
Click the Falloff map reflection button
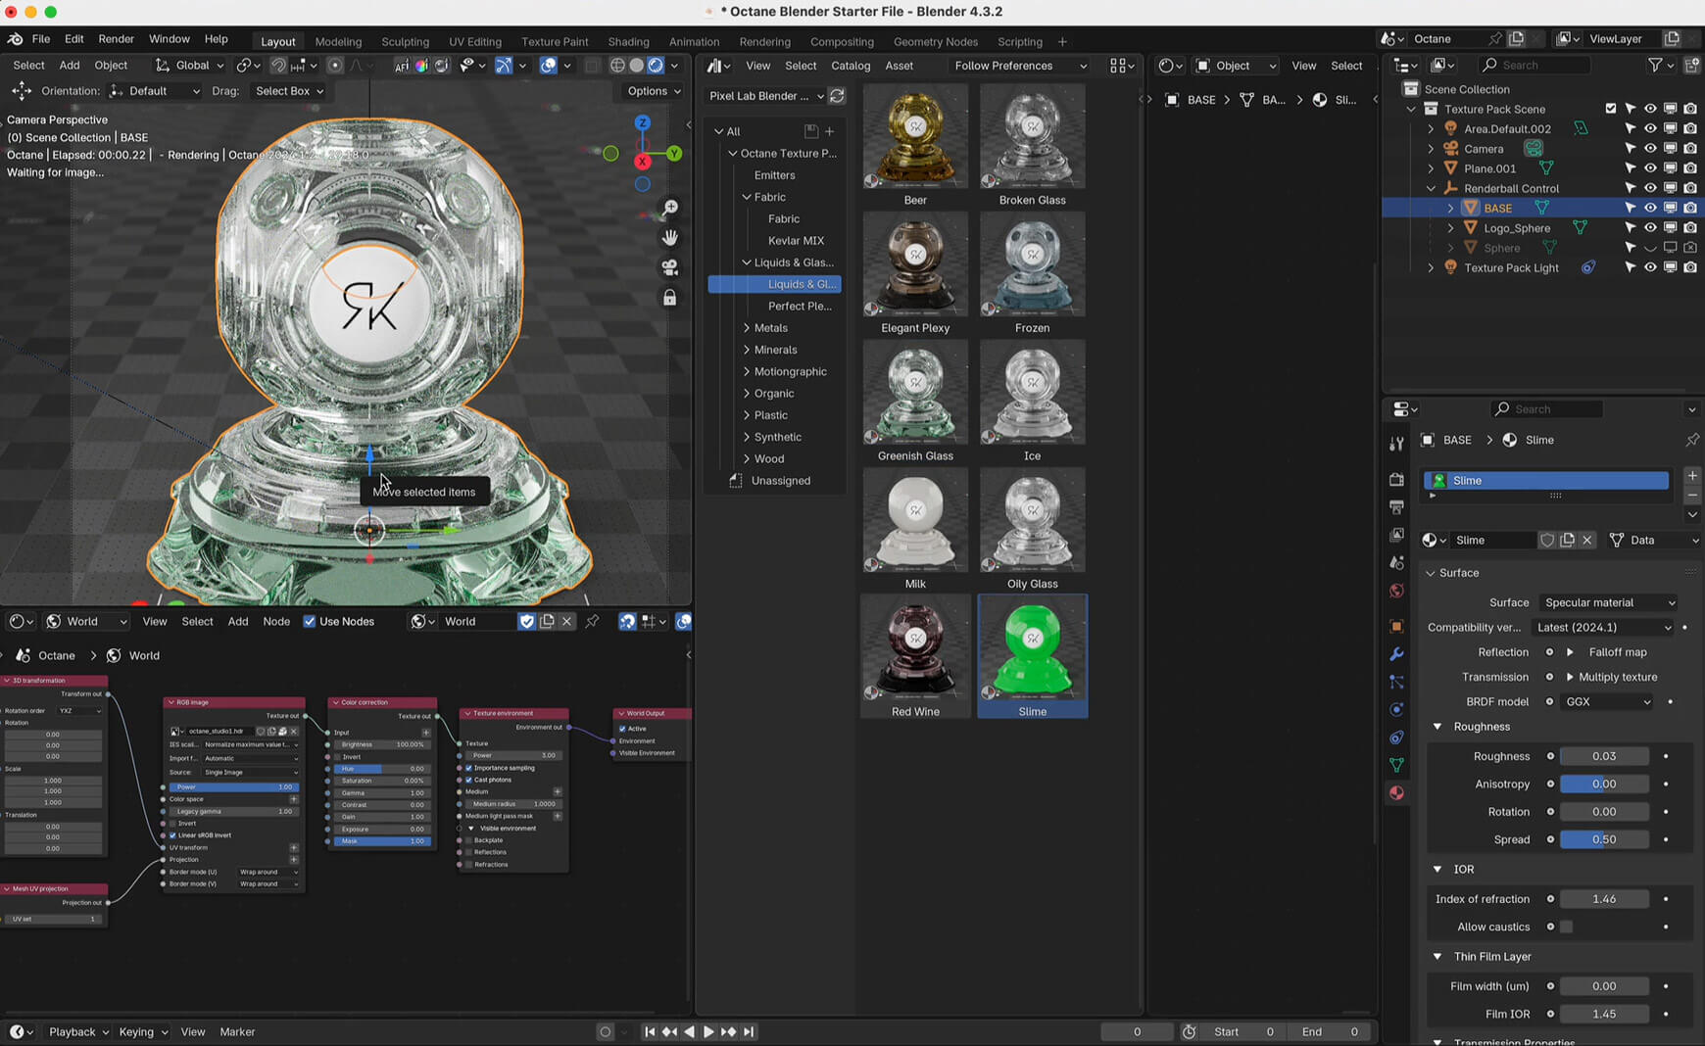click(x=1618, y=652)
